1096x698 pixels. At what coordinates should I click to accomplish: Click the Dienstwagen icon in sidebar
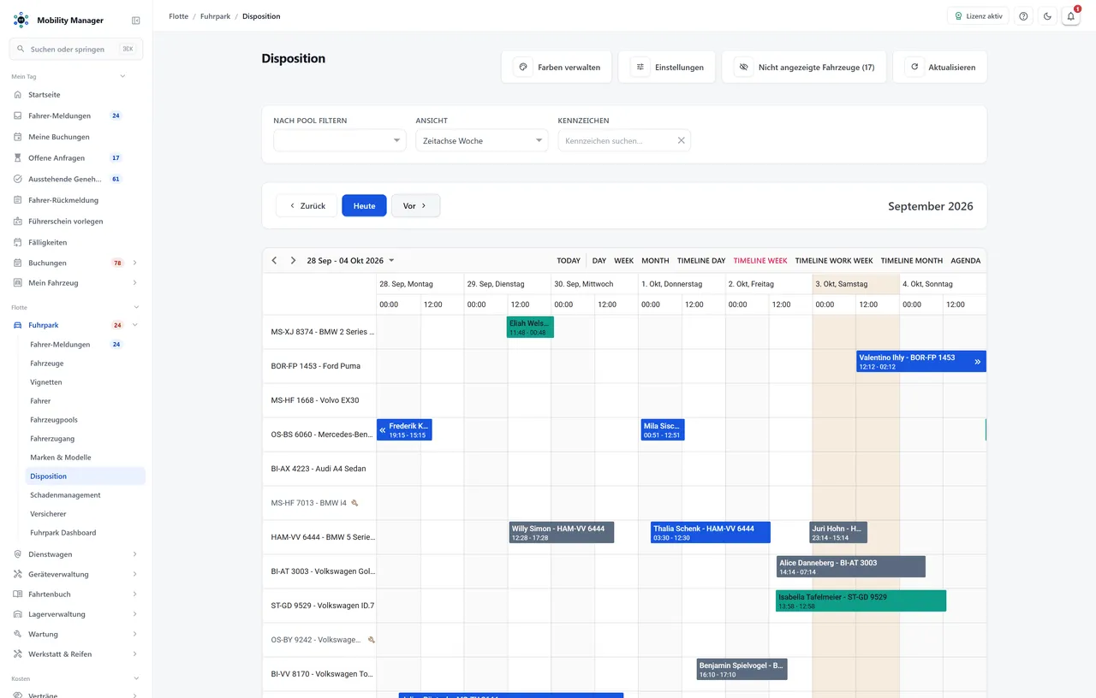coord(18,554)
